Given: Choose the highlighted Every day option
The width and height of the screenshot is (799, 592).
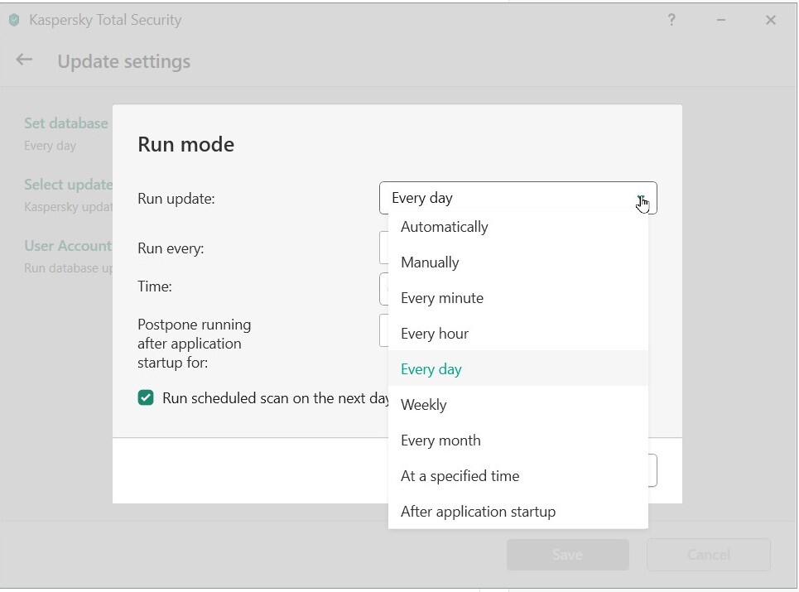Looking at the screenshot, I should pos(431,369).
